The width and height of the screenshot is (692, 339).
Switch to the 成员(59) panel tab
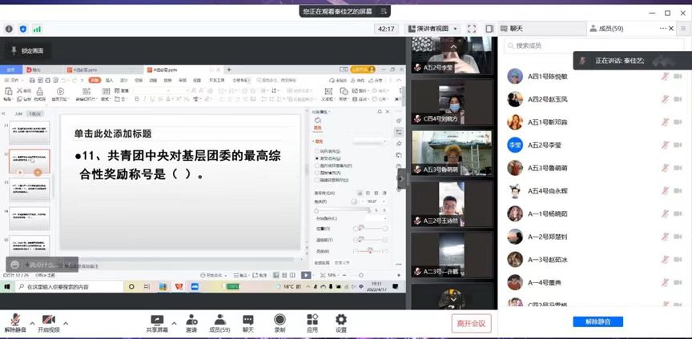point(604,29)
